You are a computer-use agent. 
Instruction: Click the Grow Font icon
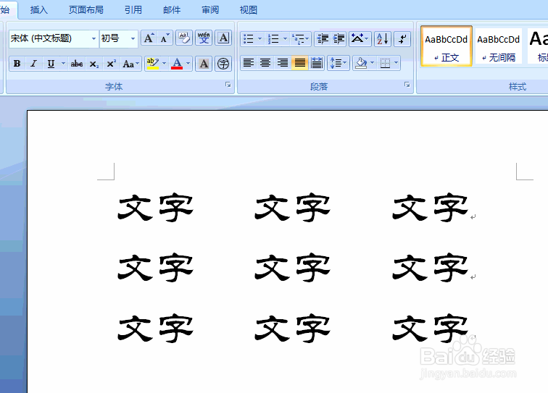pos(149,38)
